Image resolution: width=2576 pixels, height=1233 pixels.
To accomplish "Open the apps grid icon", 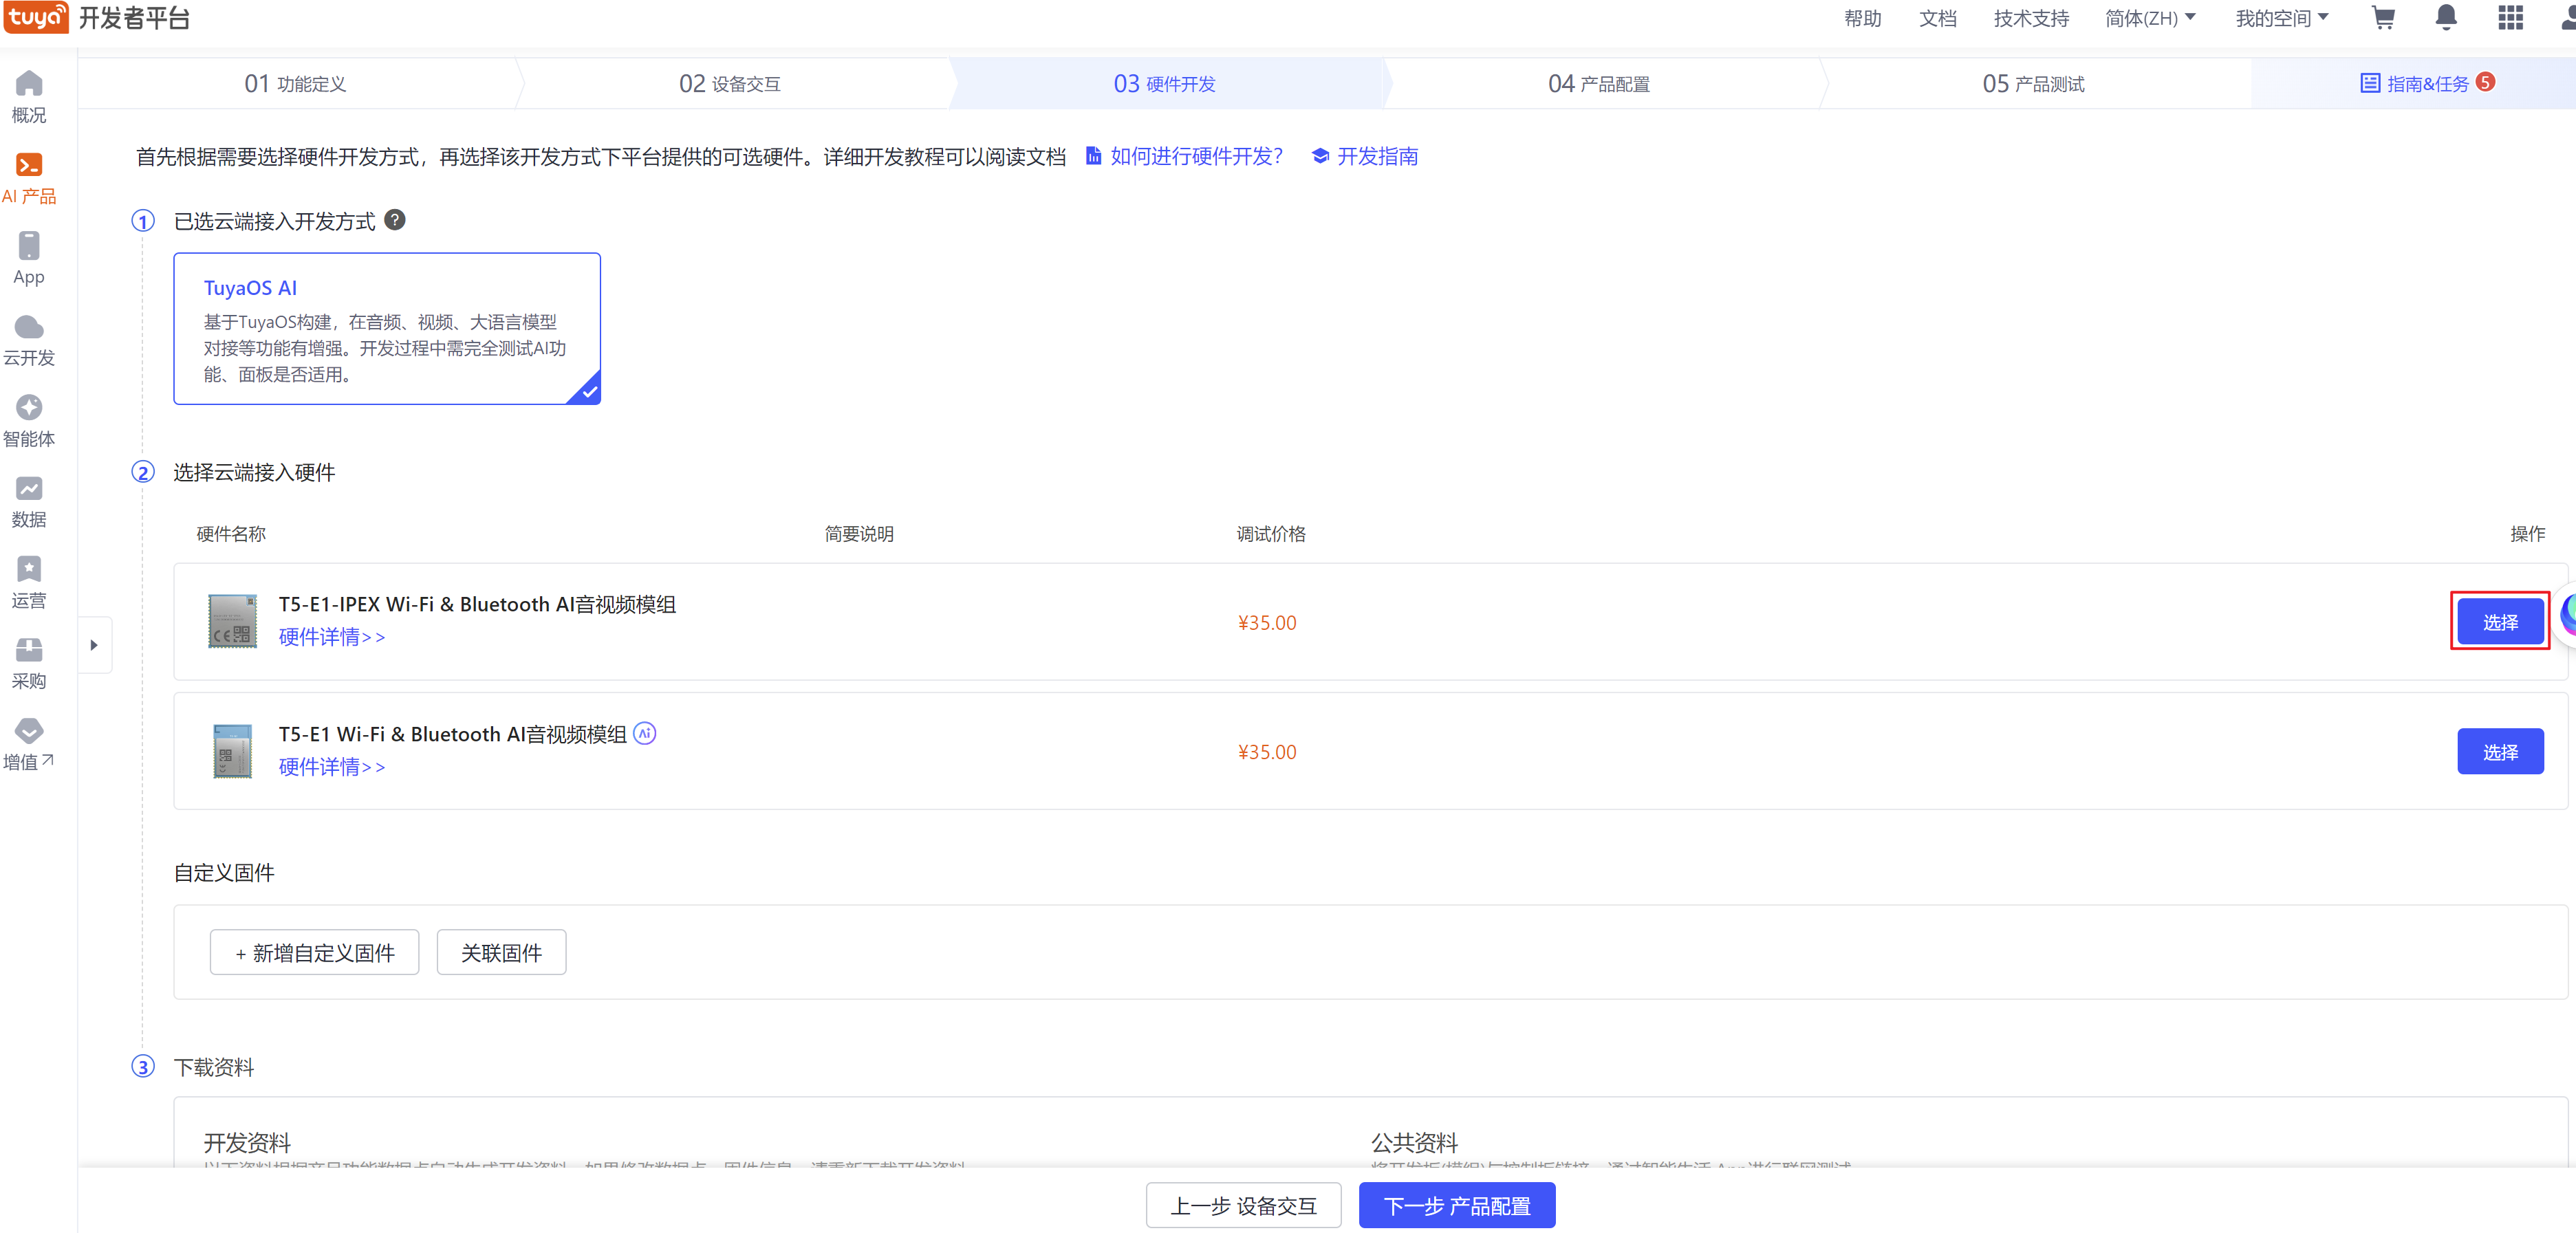I will [2510, 18].
